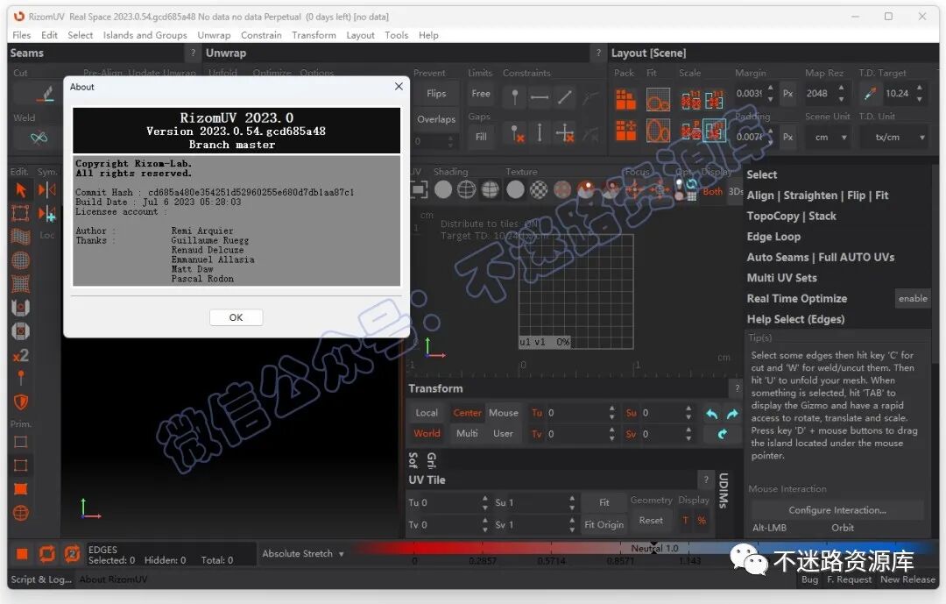Click the highlighted Scale icon with cyan border
Image resolution: width=946 pixels, height=604 pixels.
(715, 131)
